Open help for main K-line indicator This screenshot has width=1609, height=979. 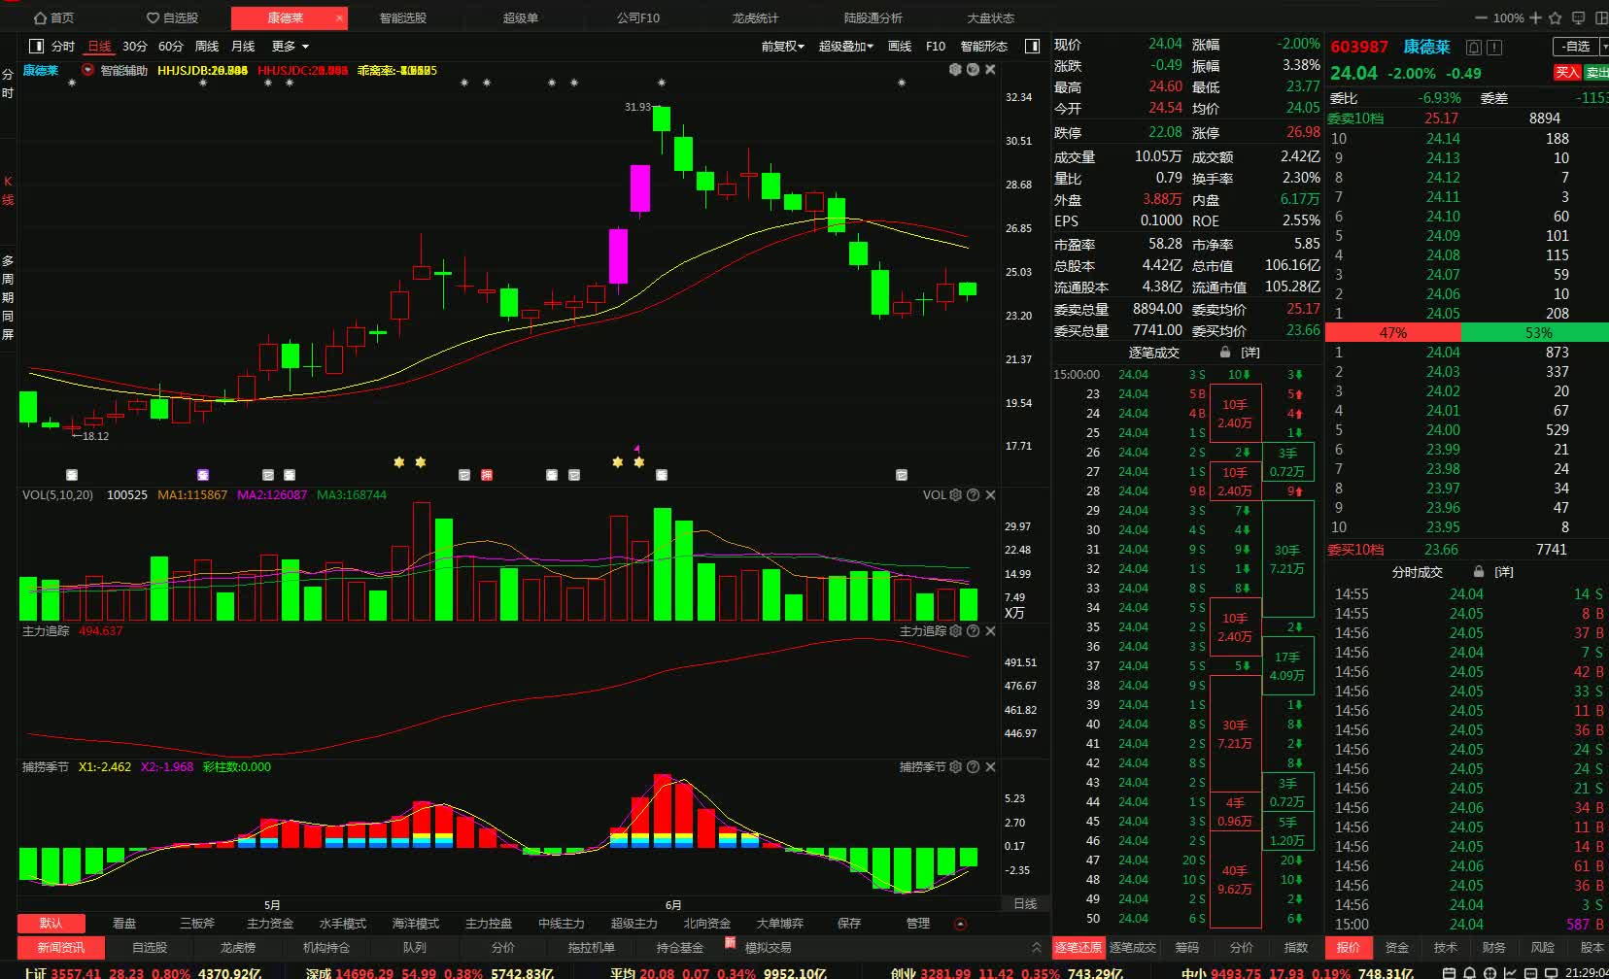pos(973,69)
